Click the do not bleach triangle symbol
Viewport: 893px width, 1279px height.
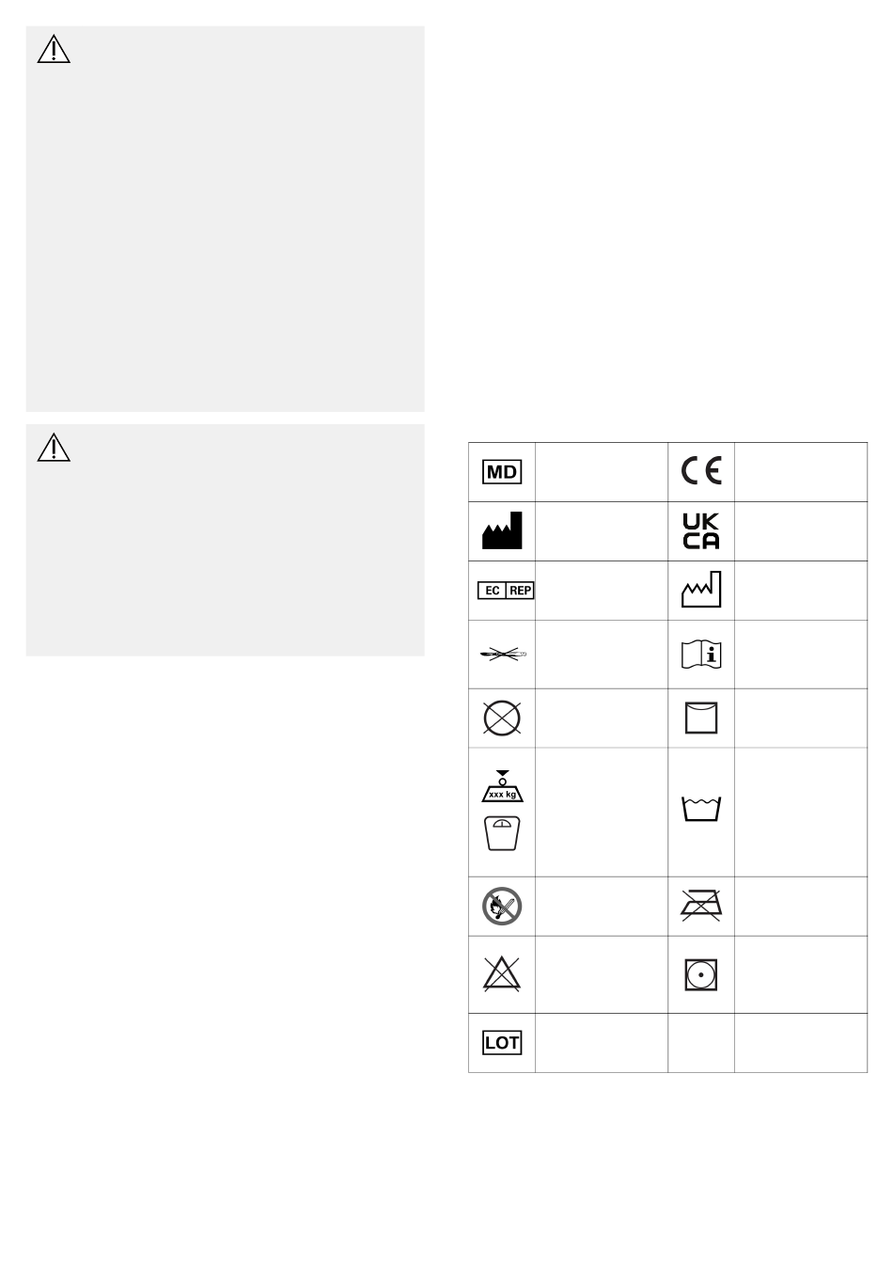click(x=502, y=974)
